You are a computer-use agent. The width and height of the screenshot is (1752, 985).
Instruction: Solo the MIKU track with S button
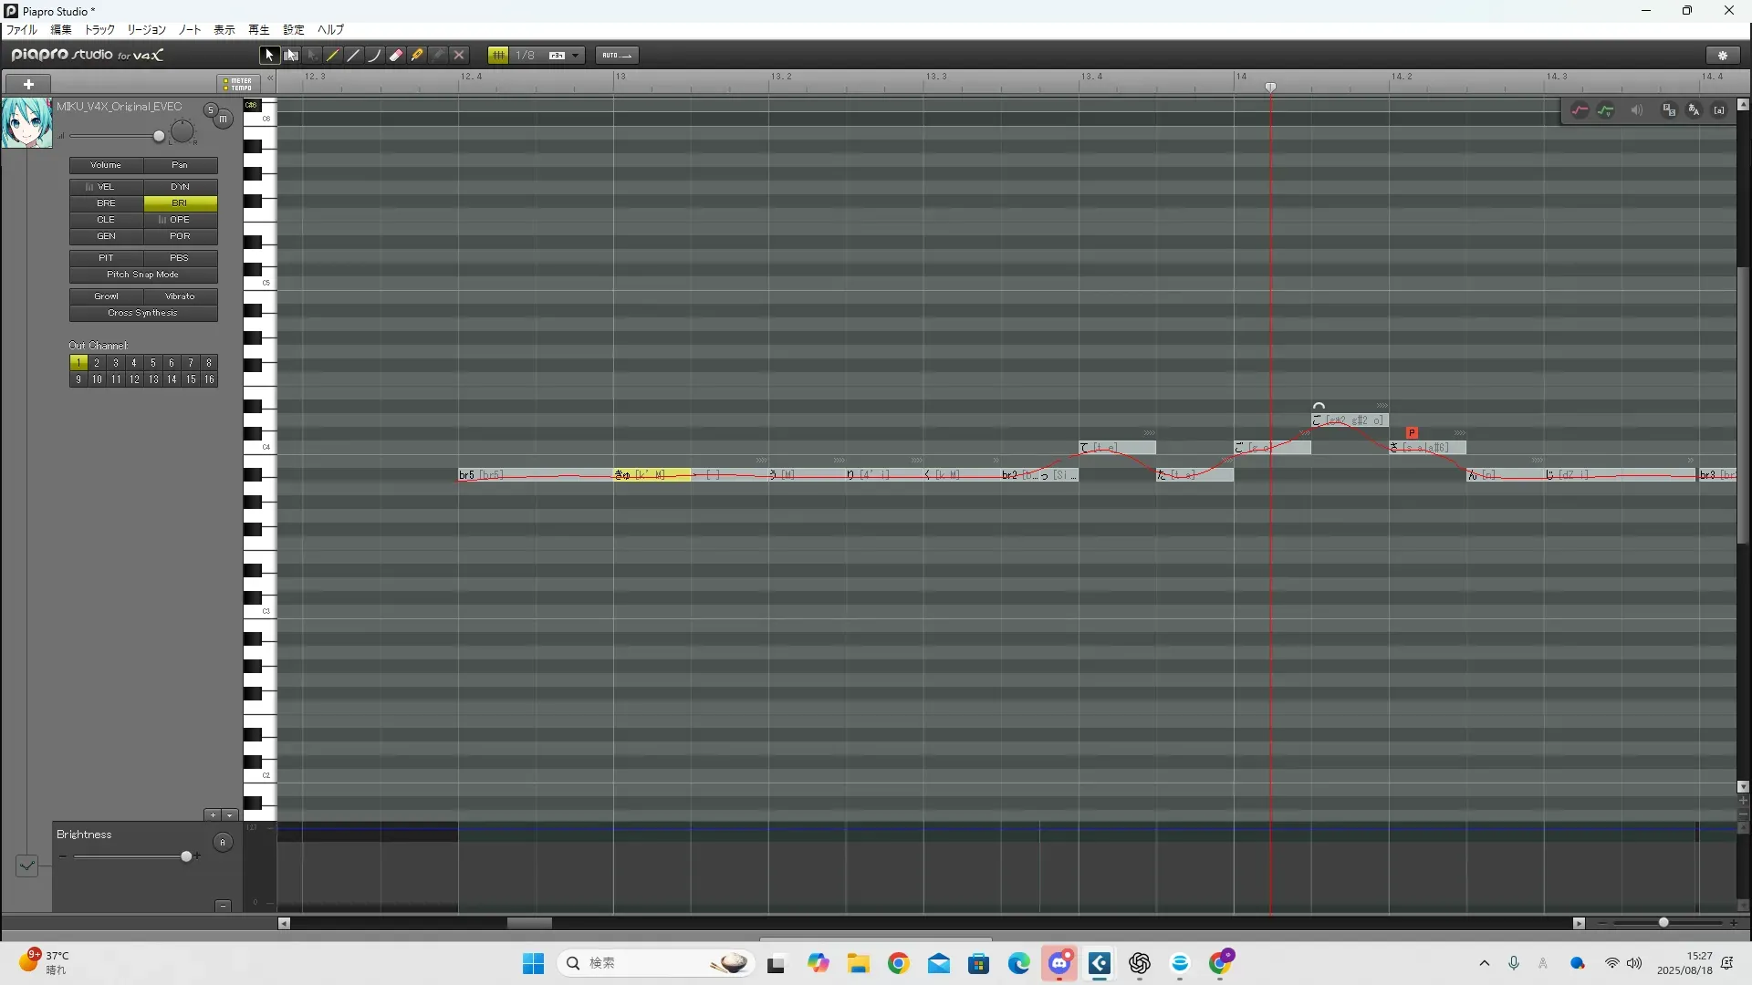pos(210,110)
